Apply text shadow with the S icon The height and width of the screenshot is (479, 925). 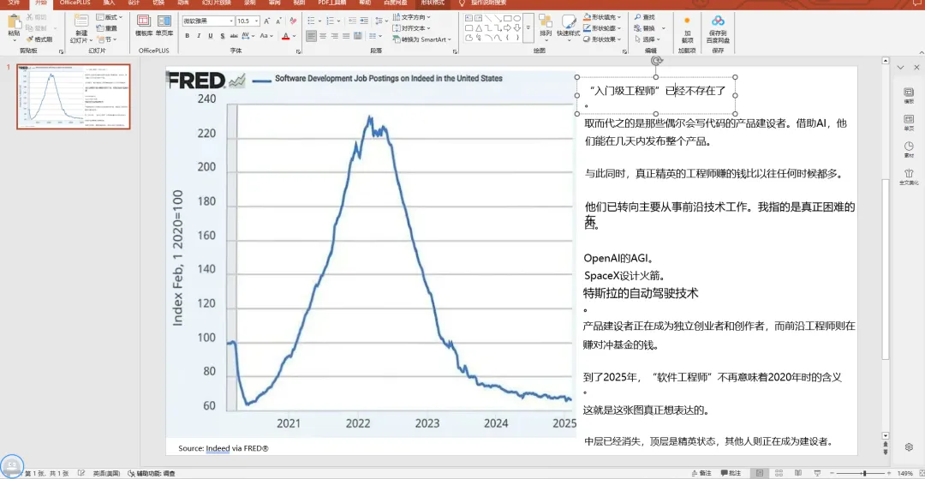223,36
